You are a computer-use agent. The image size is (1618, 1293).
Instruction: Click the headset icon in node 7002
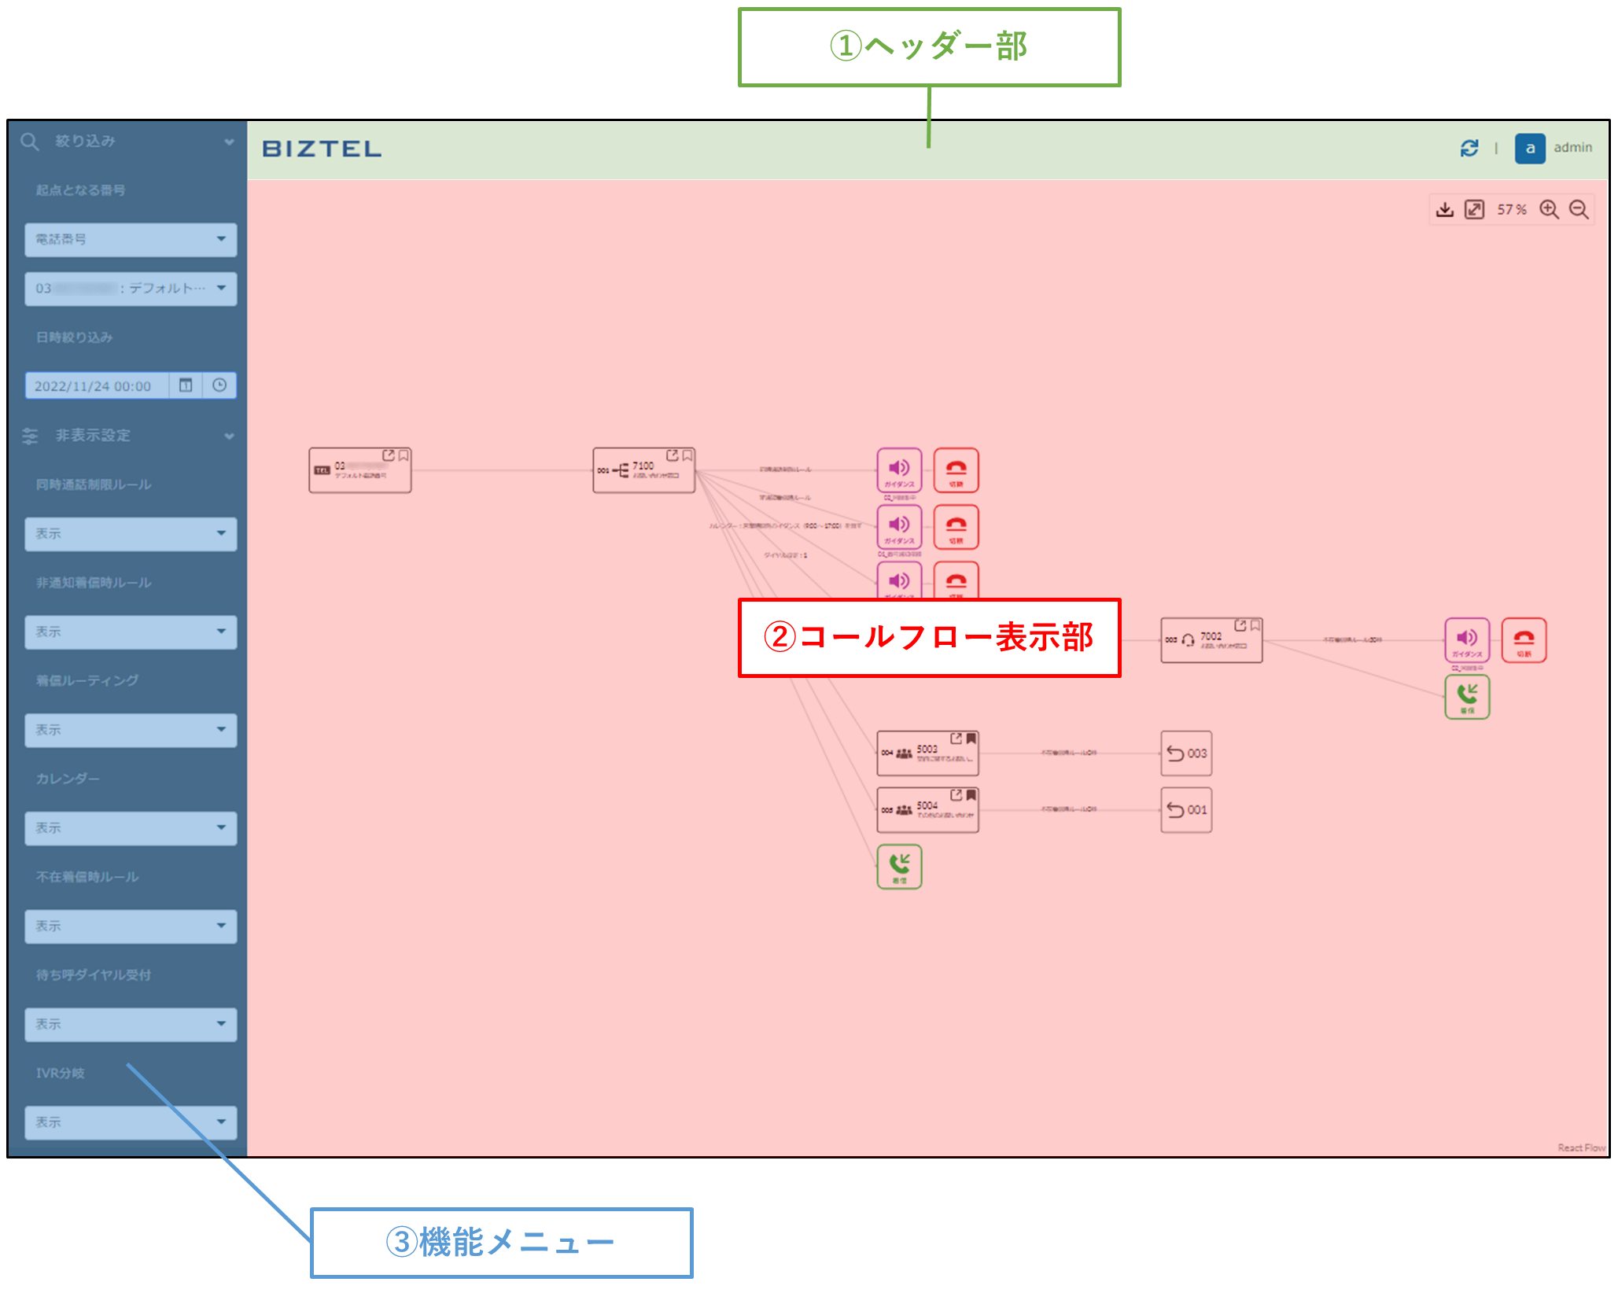pyautogui.click(x=1188, y=640)
